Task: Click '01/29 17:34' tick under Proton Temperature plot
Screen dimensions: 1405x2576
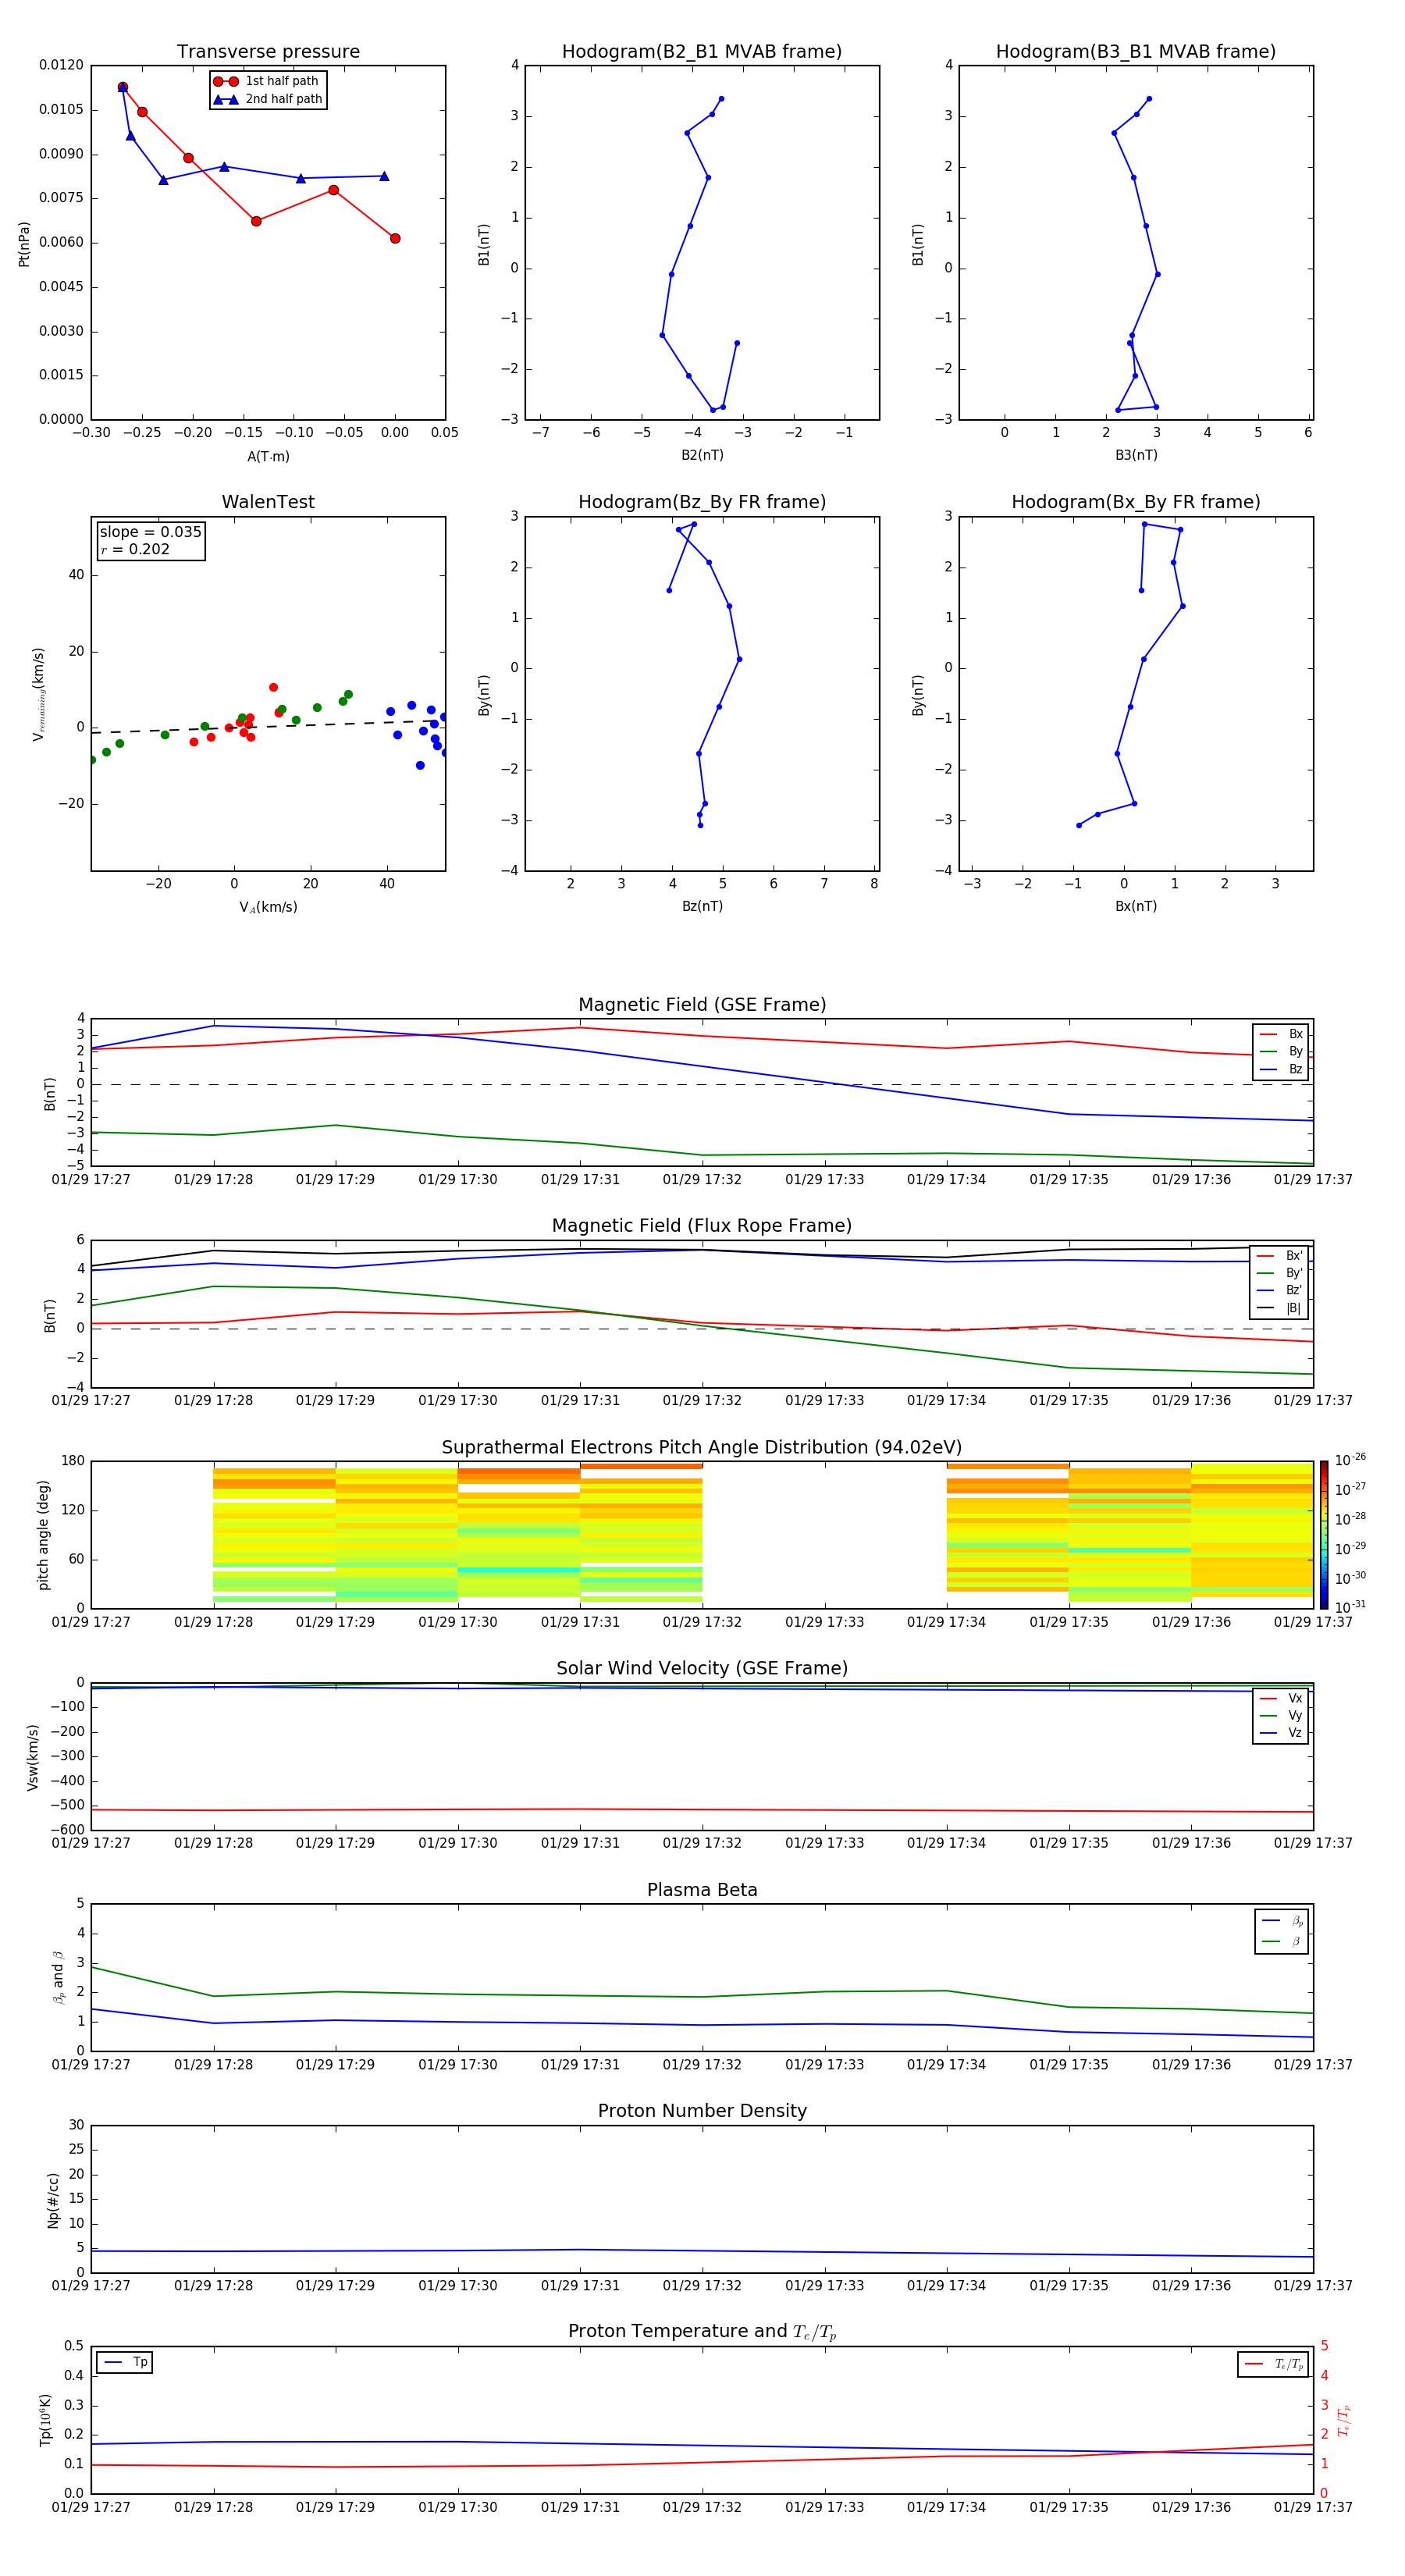Action: click(x=946, y=2507)
